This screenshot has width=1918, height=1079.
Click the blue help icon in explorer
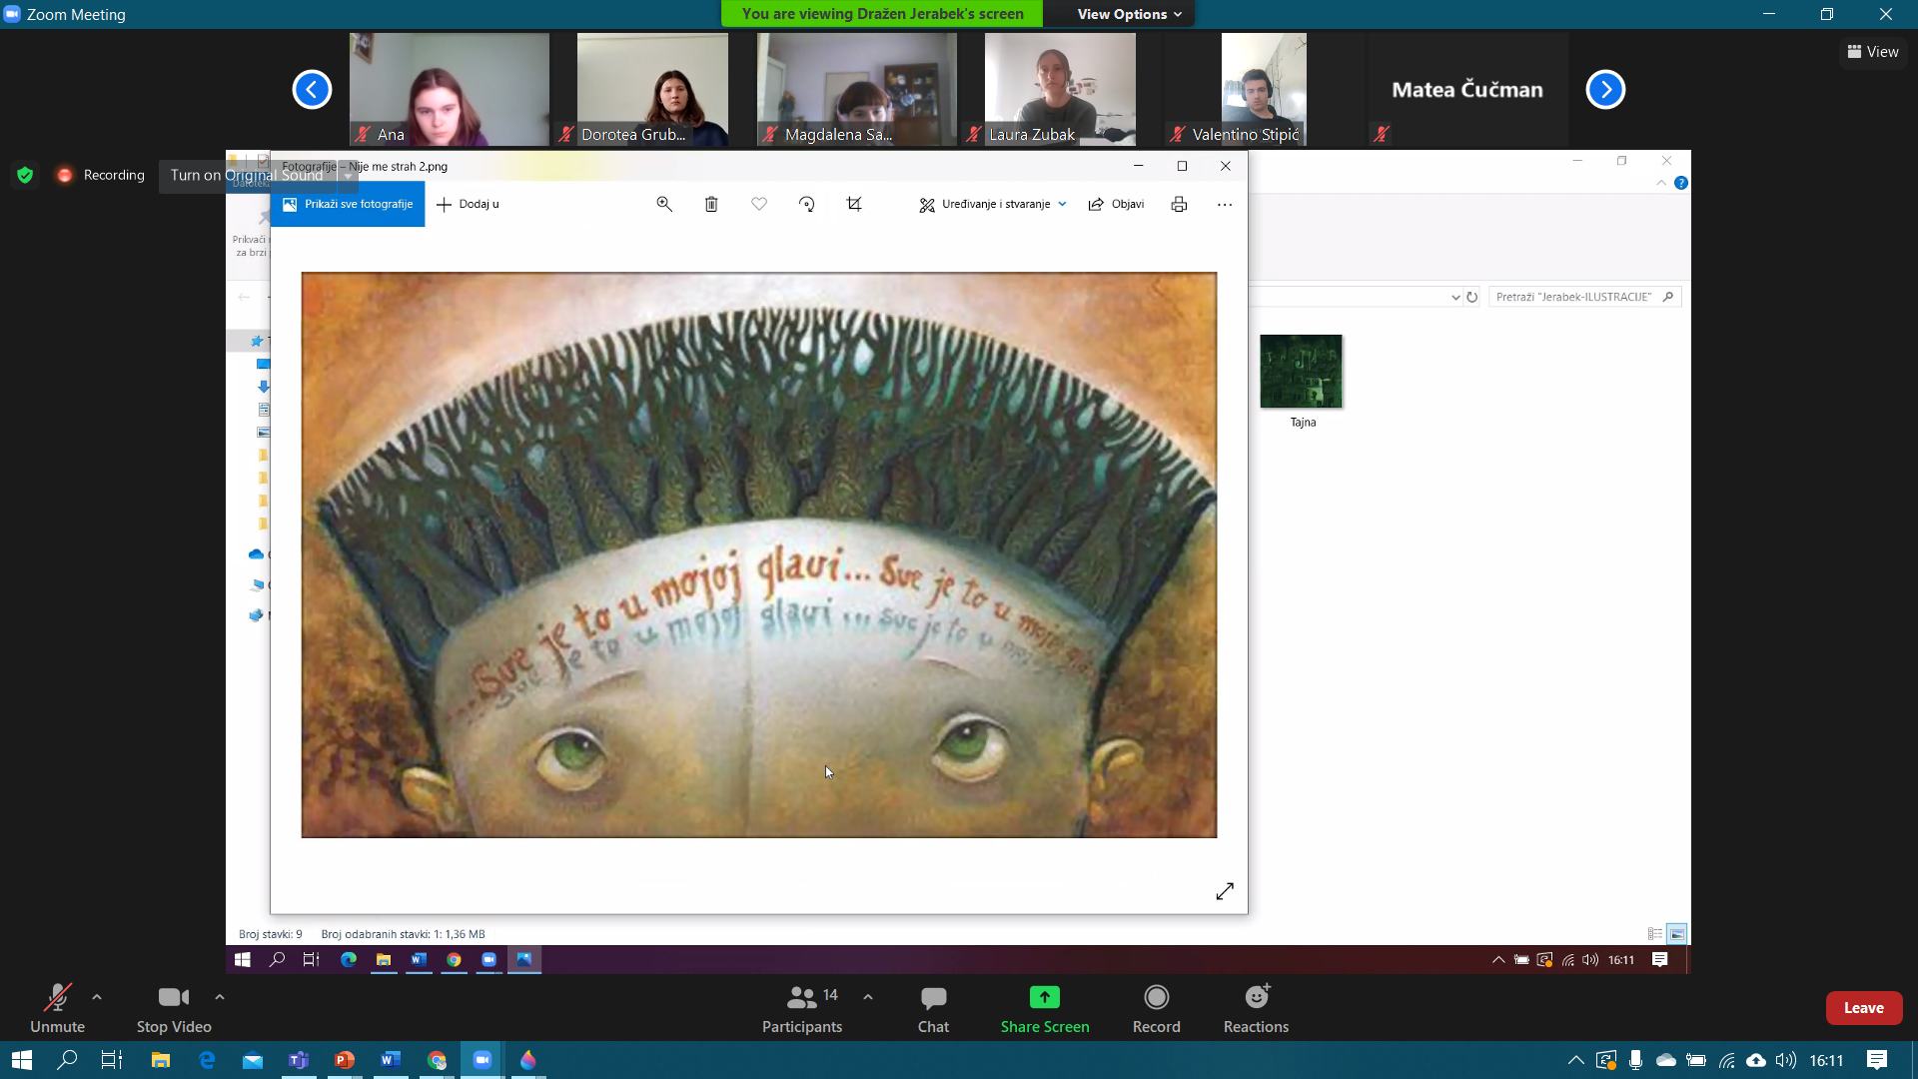(1681, 183)
